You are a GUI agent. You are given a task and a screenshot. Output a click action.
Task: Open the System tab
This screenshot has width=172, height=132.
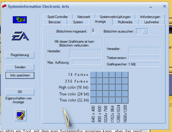[x=78, y=22]
